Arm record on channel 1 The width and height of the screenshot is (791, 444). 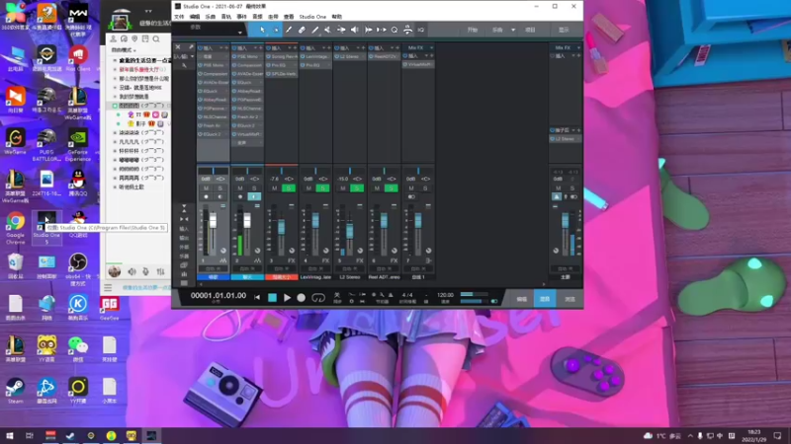coord(206,196)
